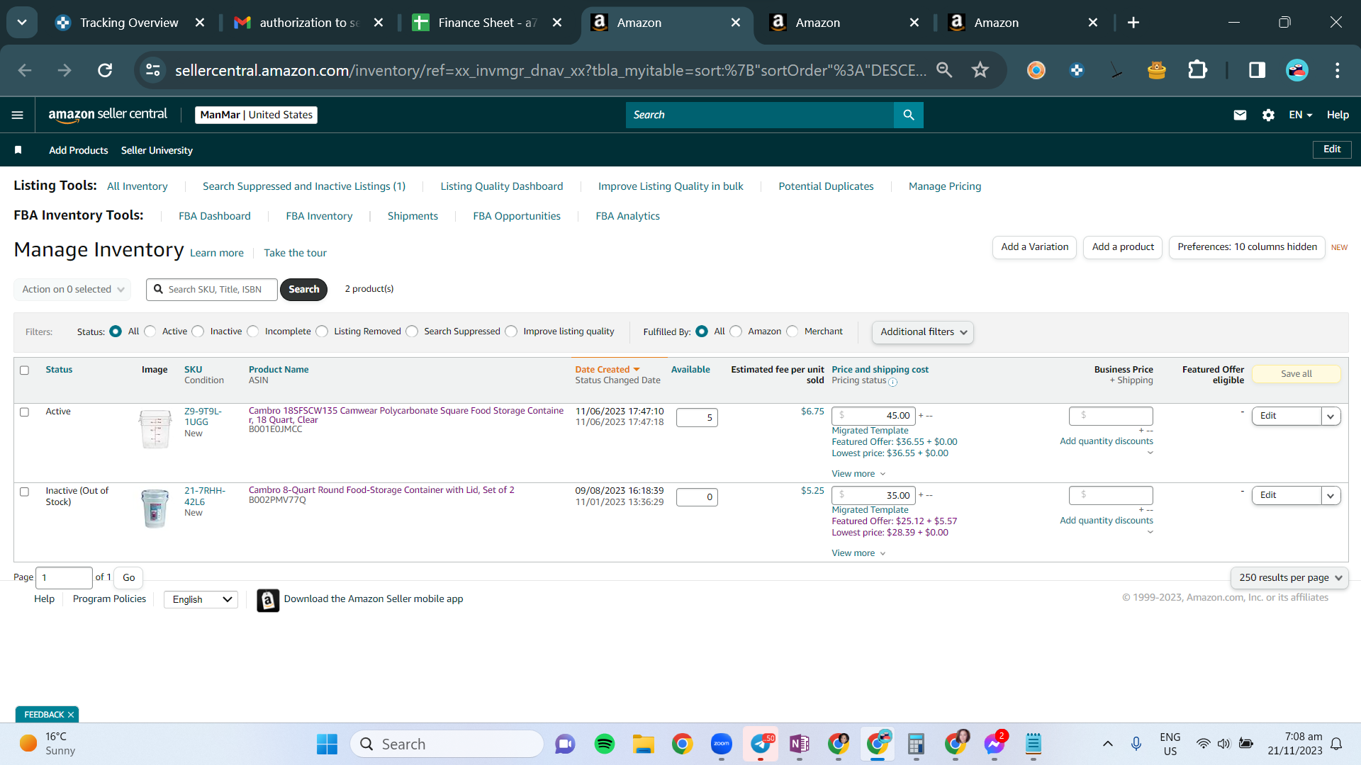Viewport: 1361px width, 765px height.
Task: Open the browser extensions puzzle icon
Action: point(1197,70)
